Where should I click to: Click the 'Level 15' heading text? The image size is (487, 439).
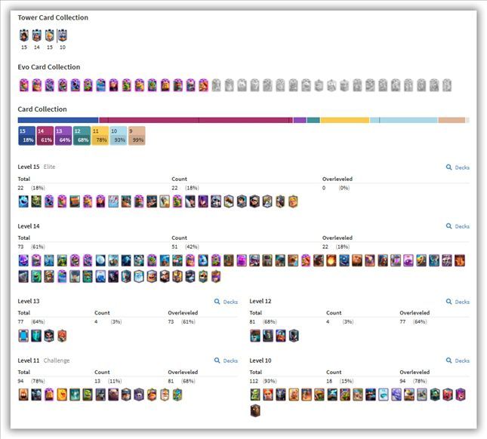(x=29, y=167)
